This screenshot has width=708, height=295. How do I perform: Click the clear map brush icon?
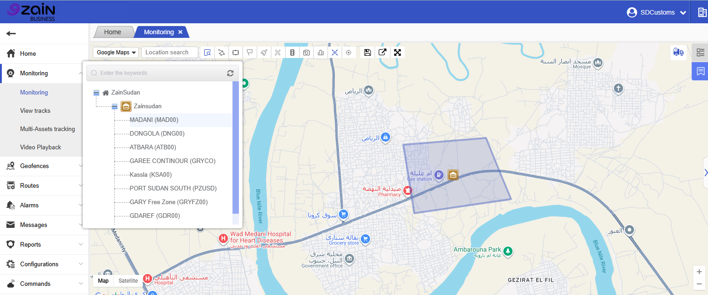tap(264, 53)
